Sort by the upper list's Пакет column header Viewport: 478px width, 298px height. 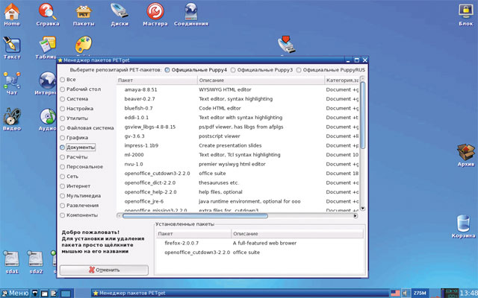157,80
